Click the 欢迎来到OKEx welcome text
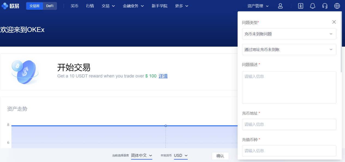 [22, 30]
